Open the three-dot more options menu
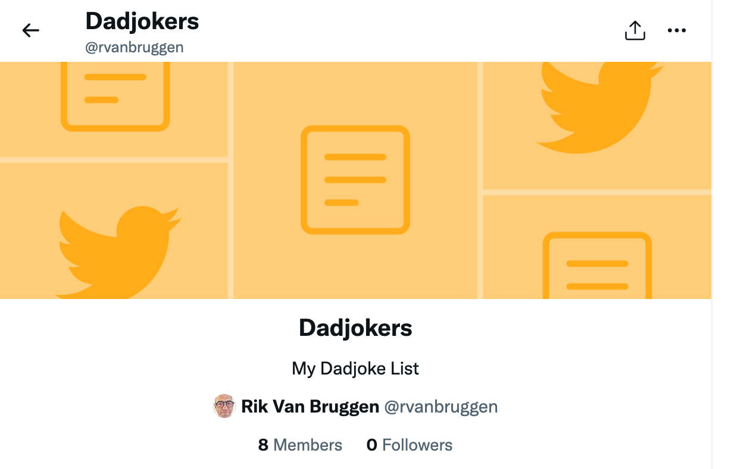 [x=677, y=30]
